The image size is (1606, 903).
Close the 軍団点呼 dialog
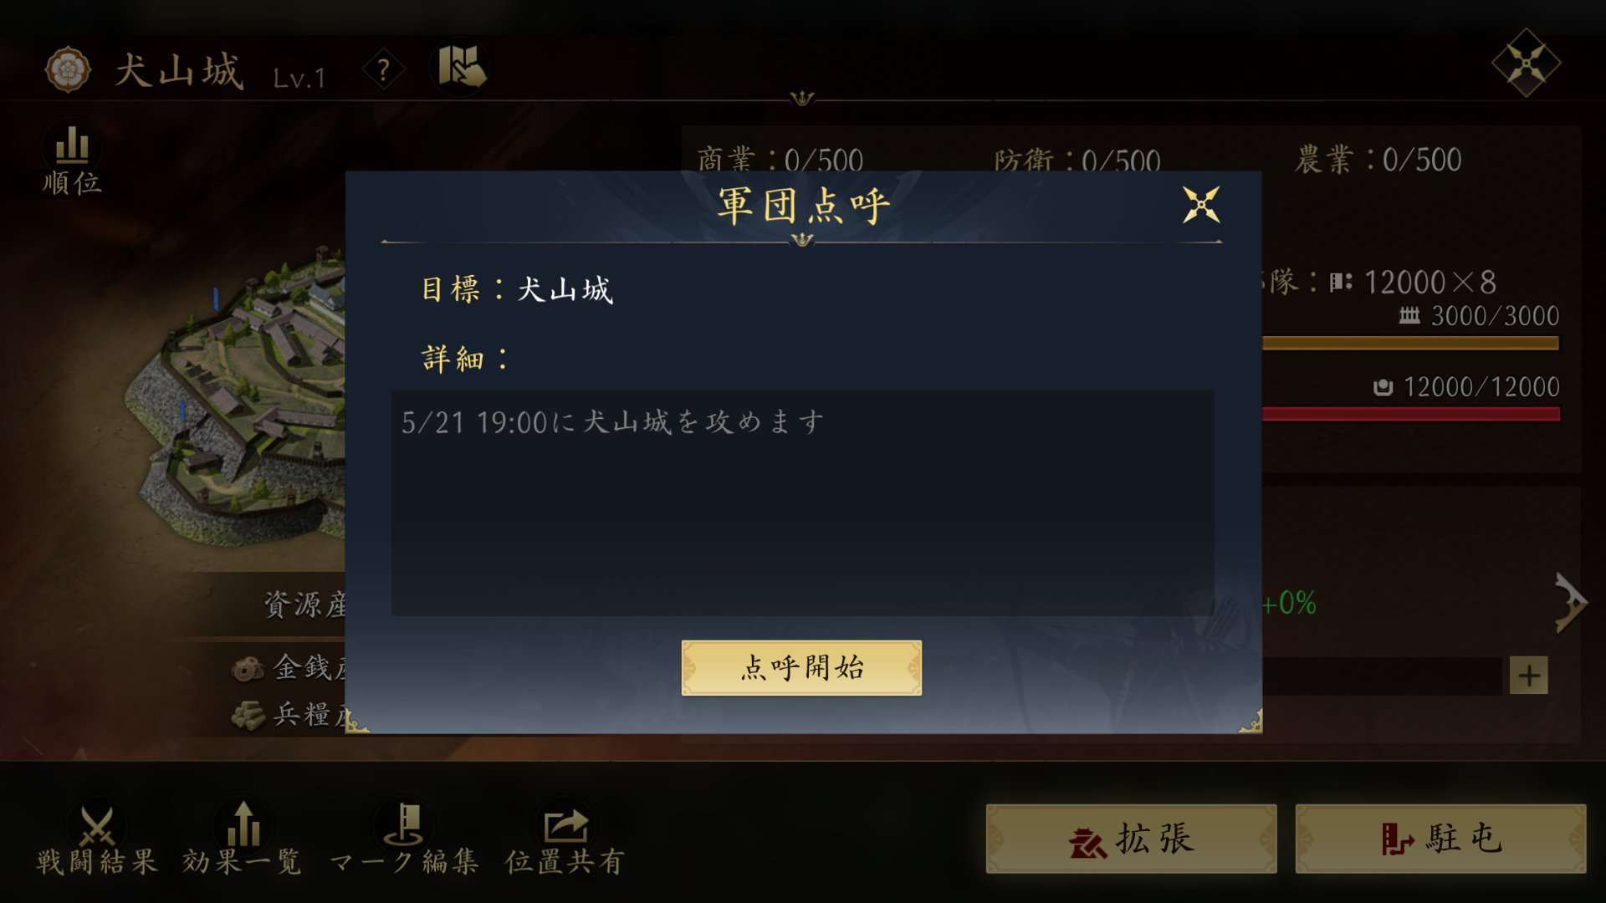(1201, 205)
